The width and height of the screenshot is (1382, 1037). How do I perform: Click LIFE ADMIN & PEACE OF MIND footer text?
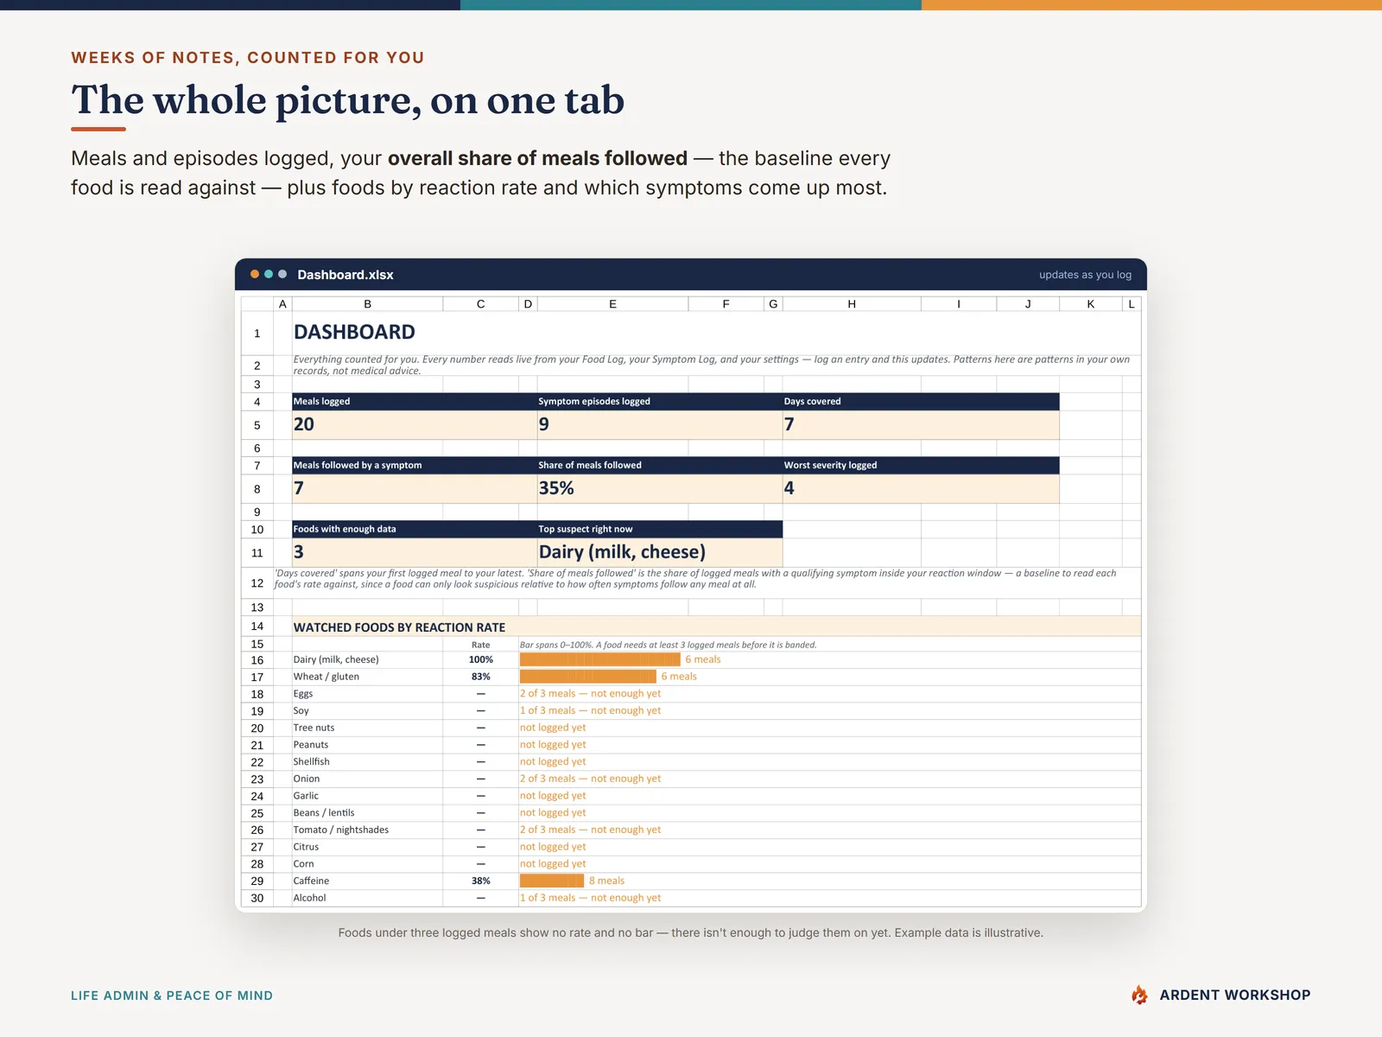(172, 996)
